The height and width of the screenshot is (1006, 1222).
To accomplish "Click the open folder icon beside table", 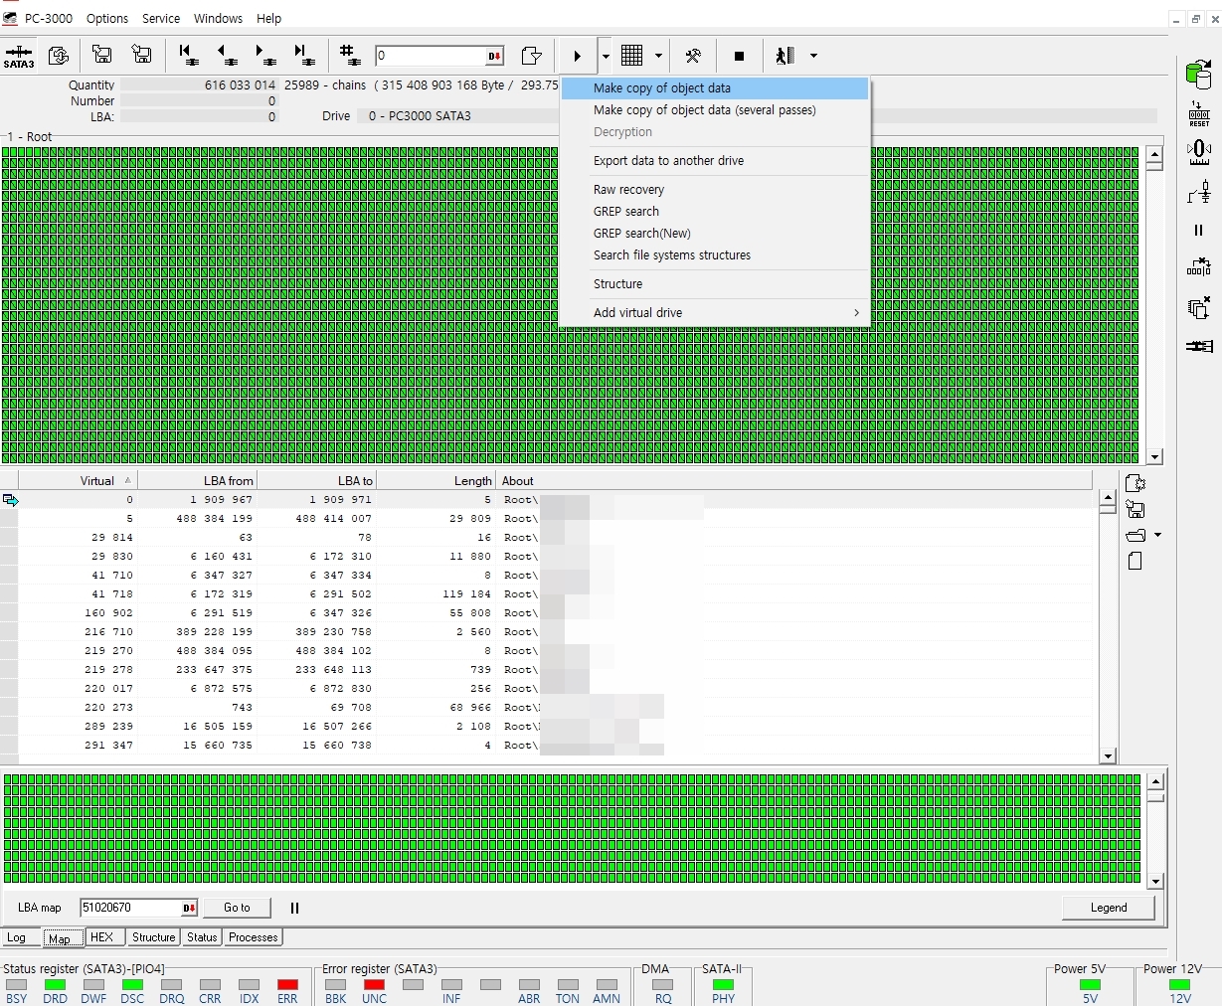I will pos(1135,536).
